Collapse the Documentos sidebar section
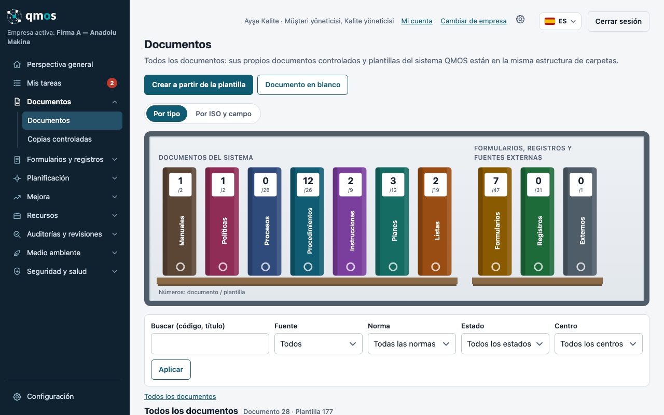Viewport: 664px width, 415px height. pyautogui.click(x=115, y=102)
